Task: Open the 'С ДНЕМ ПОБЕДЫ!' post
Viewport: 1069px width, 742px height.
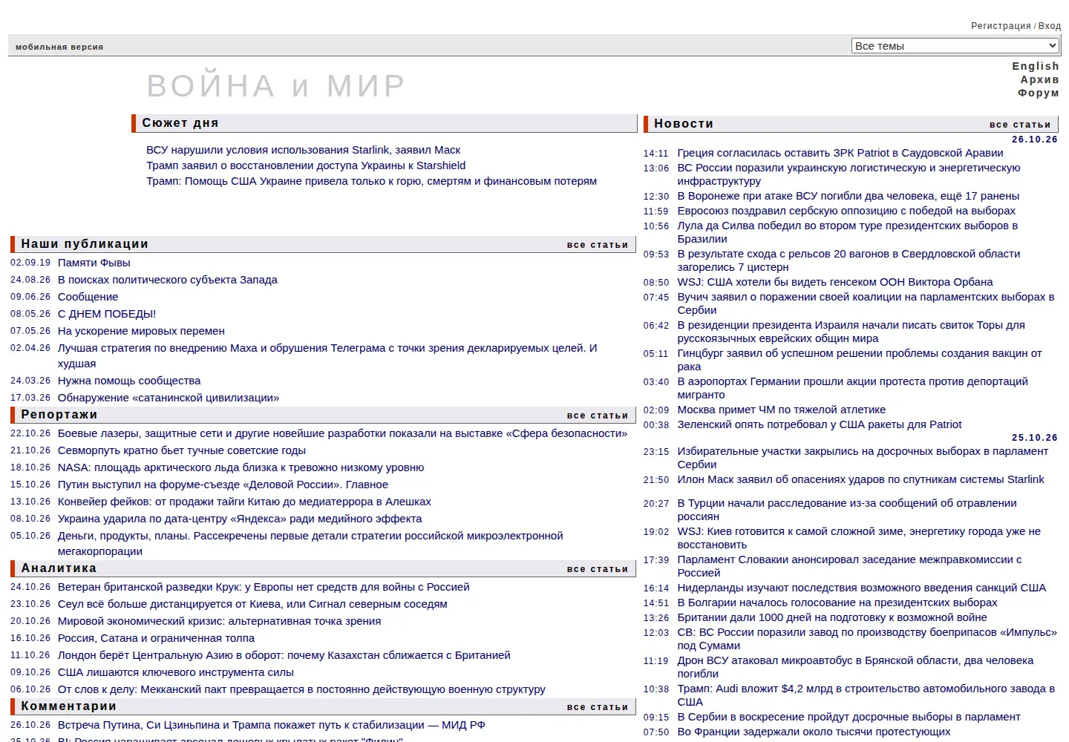Action: [107, 314]
